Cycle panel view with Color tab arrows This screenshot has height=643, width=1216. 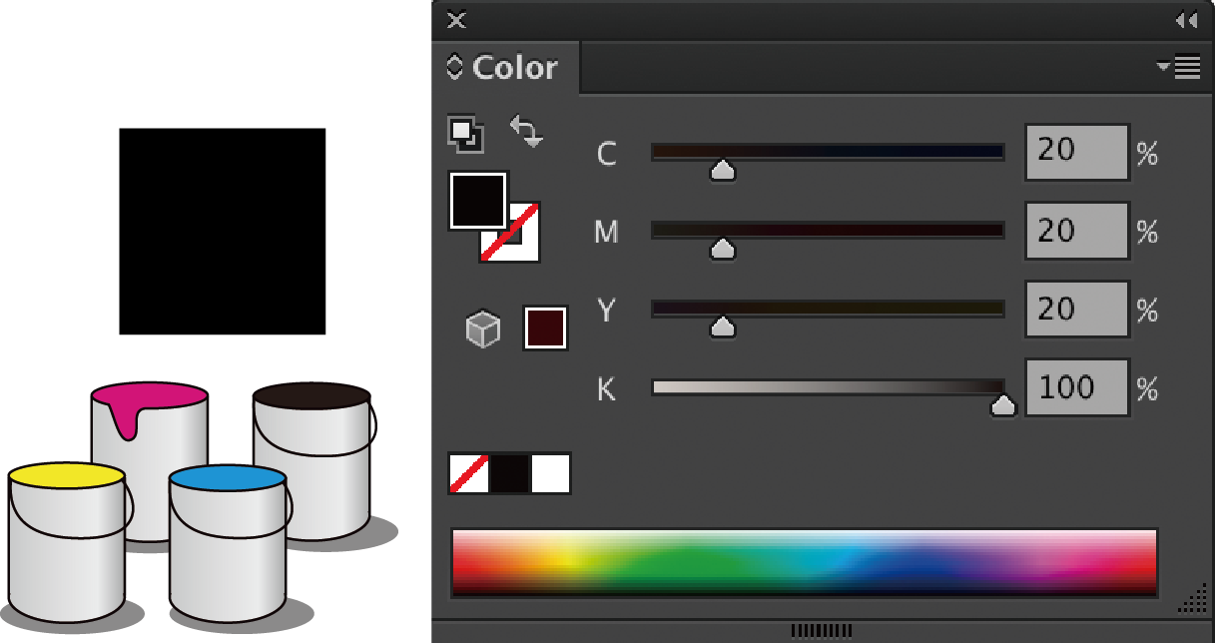point(455,68)
